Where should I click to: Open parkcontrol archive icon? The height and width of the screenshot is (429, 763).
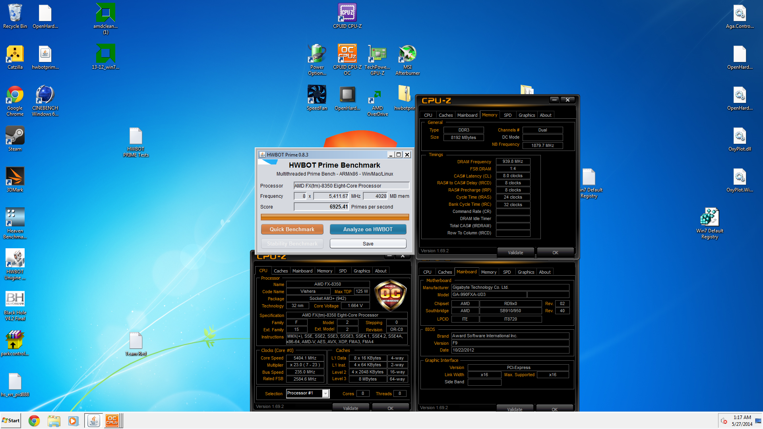pos(15,344)
